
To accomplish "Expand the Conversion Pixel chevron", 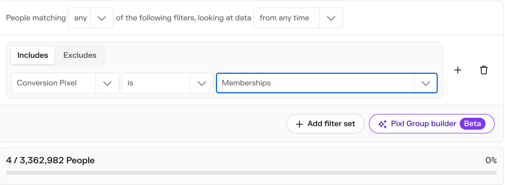I will tap(107, 83).
